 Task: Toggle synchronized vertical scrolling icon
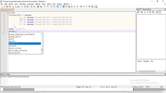(x=51, y=7)
